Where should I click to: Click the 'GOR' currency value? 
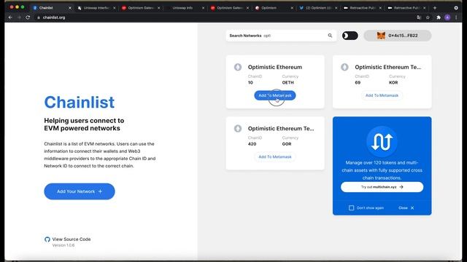[x=287, y=144]
